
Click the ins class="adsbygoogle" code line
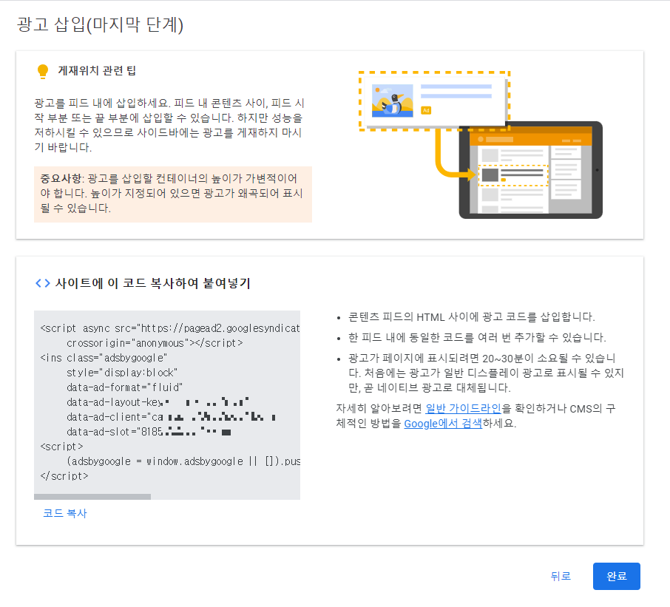[x=104, y=358]
